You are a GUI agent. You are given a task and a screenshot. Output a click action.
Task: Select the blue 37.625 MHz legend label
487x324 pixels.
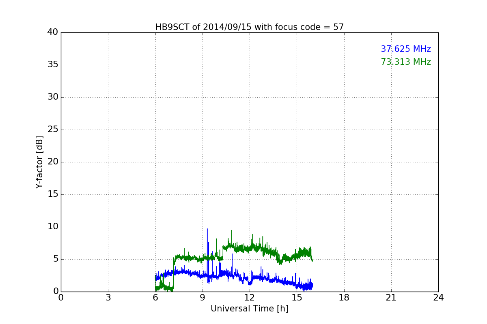[x=406, y=49]
